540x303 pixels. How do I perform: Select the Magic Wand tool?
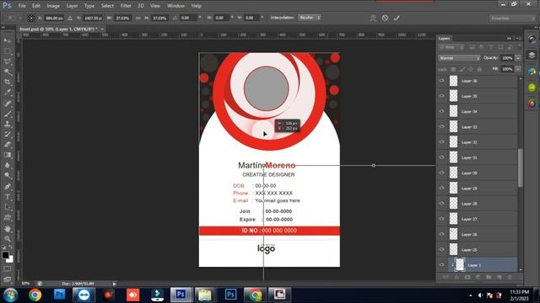click(x=8, y=72)
